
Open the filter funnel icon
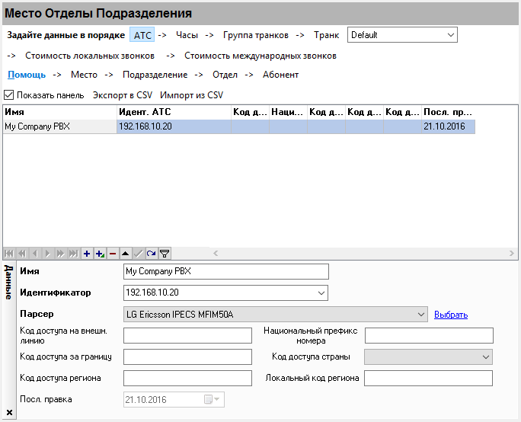click(165, 254)
